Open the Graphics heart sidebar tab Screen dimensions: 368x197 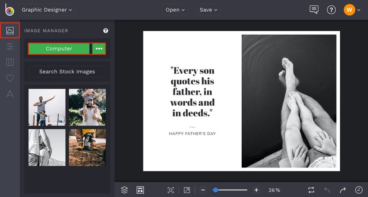click(x=10, y=78)
